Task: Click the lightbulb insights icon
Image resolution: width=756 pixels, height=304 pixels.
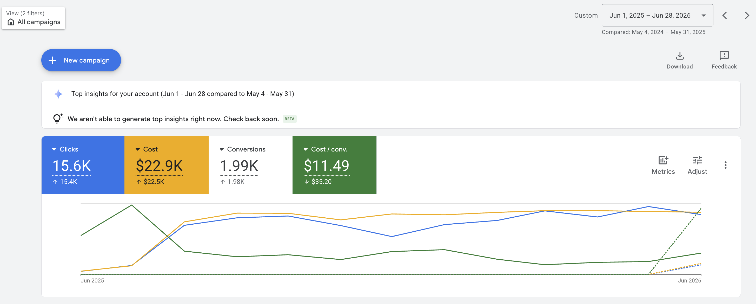Action: [x=58, y=119]
